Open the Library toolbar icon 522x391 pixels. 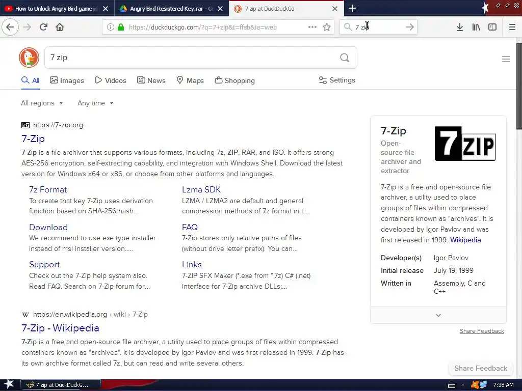click(x=476, y=27)
